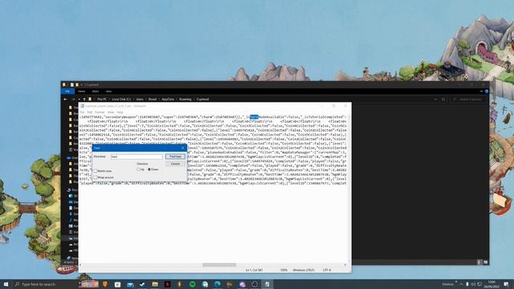Click the highlighted 'hard' text in Notepad
The height and width of the screenshot is (289, 514).
(254, 116)
